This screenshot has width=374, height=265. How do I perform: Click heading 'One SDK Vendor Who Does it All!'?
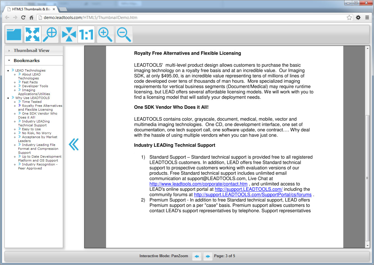click(x=171, y=107)
